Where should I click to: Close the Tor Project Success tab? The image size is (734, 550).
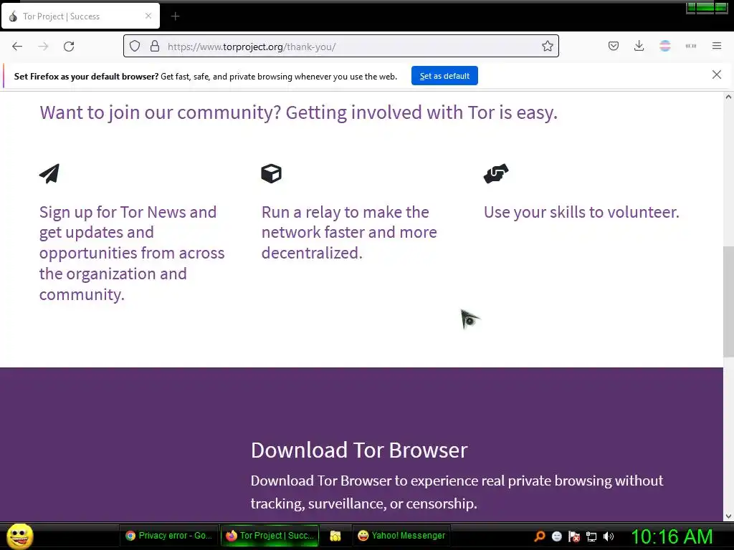coord(148,16)
